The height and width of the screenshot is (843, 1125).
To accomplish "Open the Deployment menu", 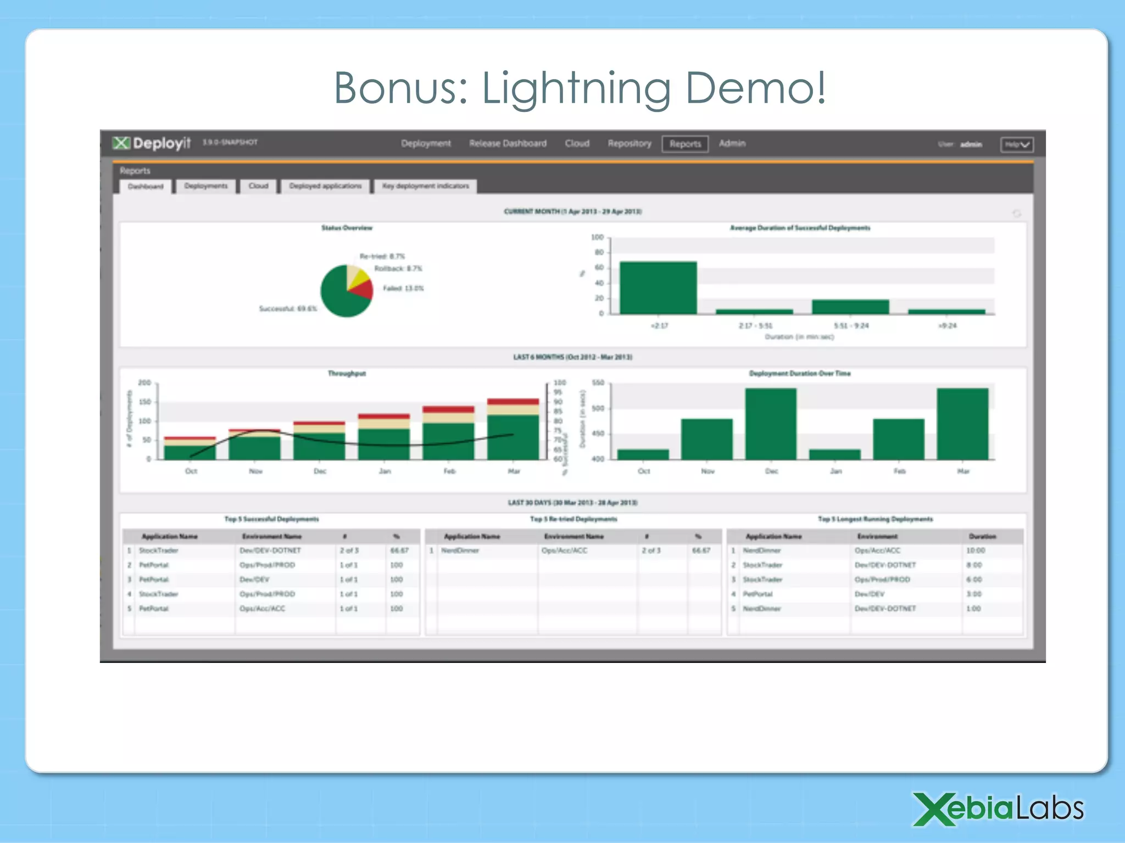I will coord(426,143).
